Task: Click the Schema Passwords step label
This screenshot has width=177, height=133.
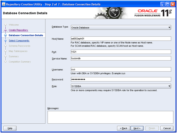Action: tap(19, 46)
